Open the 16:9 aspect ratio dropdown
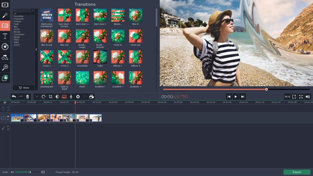The height and width of the screenshot is (176, 313). (287, 97)
